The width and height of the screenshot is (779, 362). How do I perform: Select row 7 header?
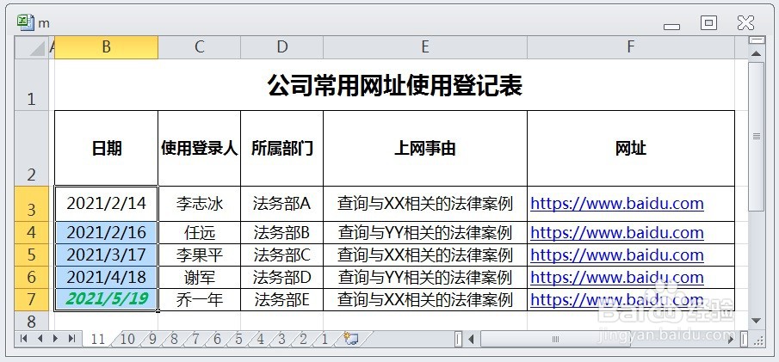coord(31,299)
